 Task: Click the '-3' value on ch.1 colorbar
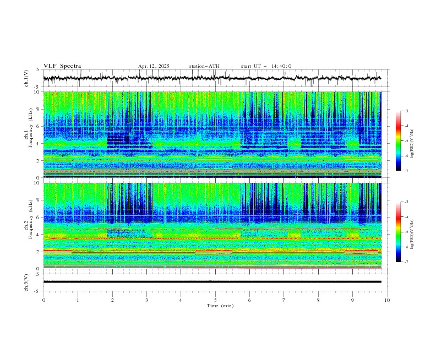click(406, 111)
